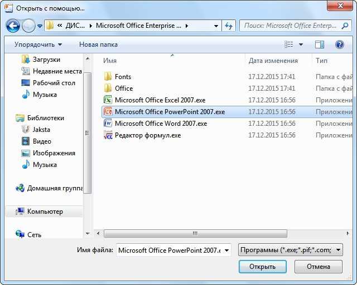Click the Загрузки folder icon
Image resolution: width=357 pixels, height=285 pixels.
click(x=26, y=60)
